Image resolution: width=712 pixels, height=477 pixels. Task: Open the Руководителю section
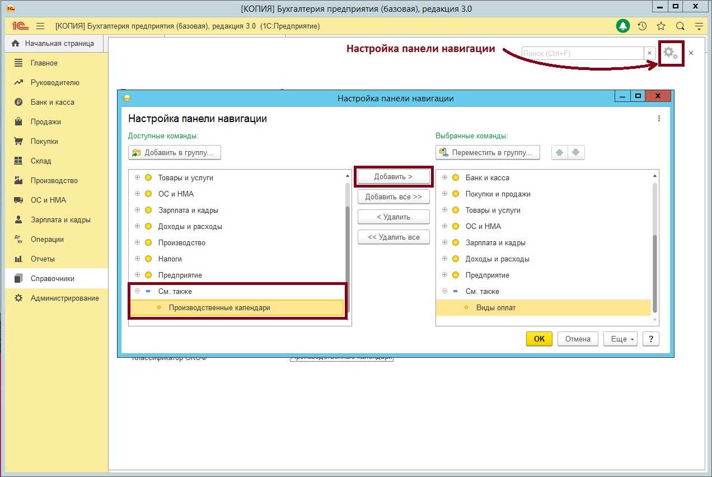56,82
